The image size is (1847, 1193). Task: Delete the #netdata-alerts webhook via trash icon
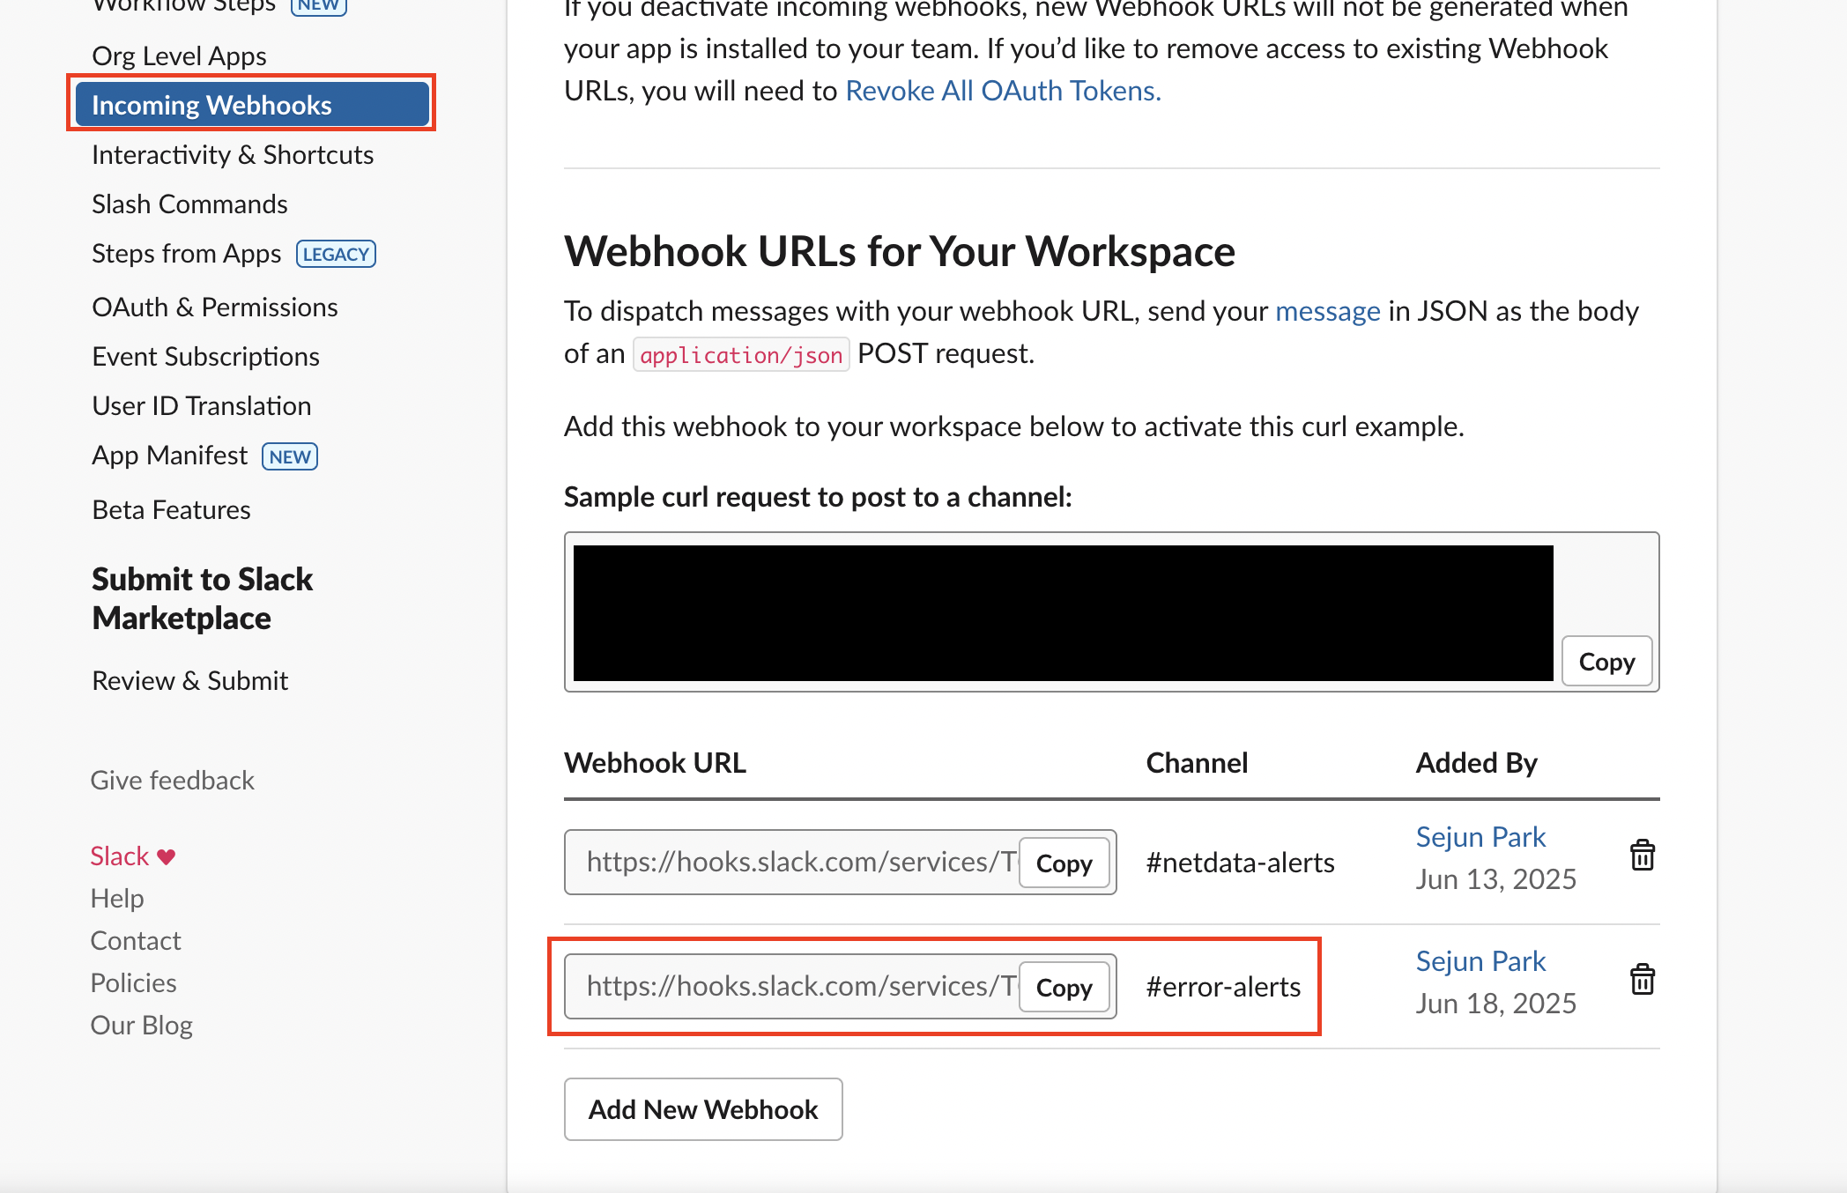1642,856
